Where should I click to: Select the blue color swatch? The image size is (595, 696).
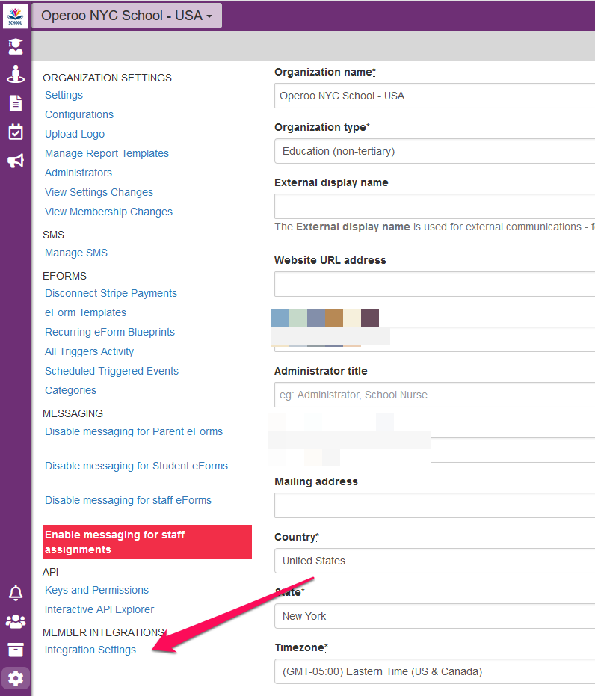click(x=280, y=318)
